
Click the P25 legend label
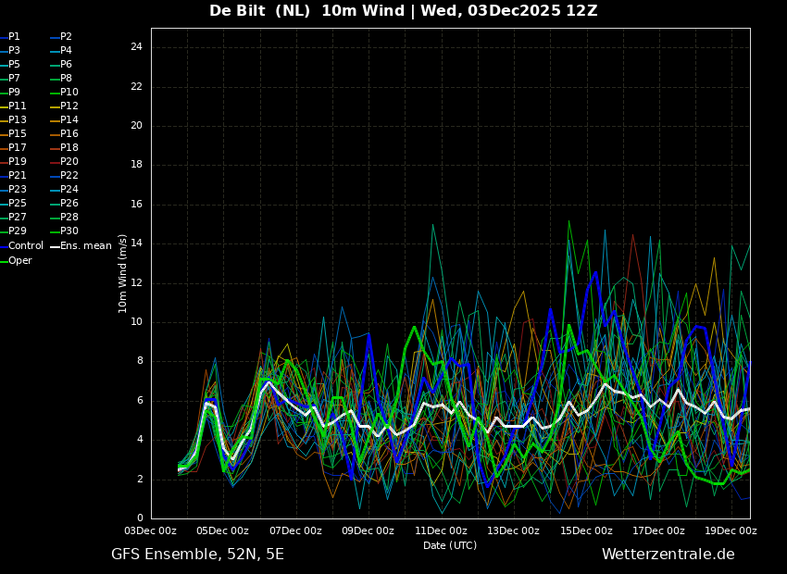[18, 204]
